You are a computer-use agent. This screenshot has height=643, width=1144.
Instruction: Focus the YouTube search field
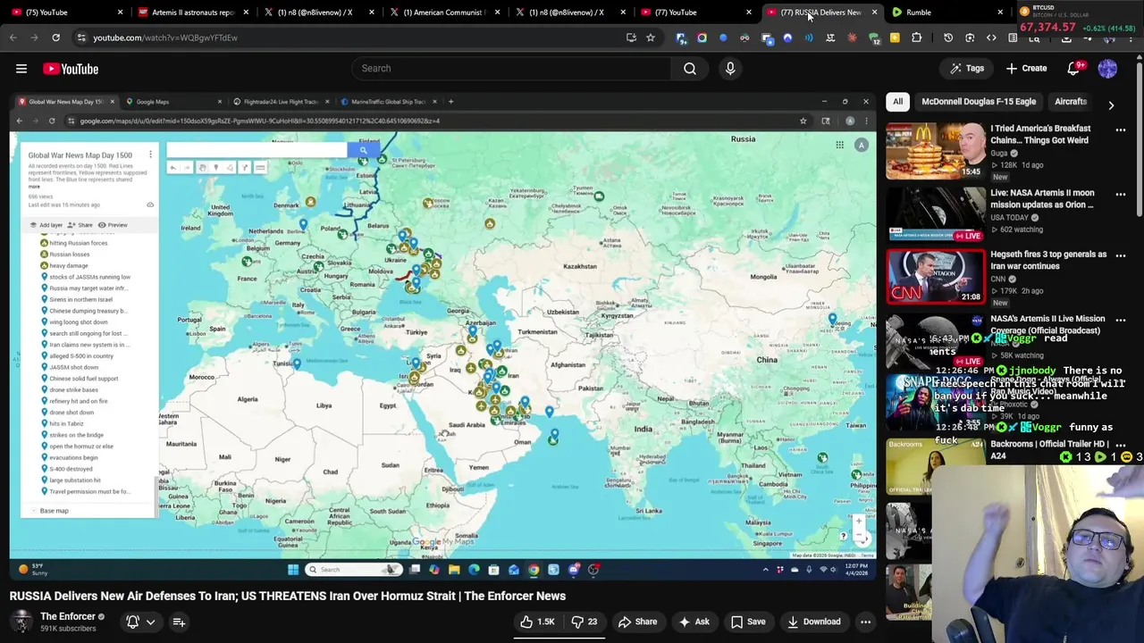[x=511, y=69]
